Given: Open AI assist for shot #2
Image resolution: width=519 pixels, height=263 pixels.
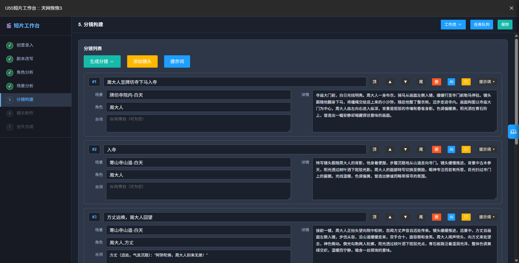Looking at the screenshot, I should tap(451, 149).
